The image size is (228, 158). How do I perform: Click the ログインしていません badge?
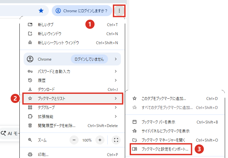[x=89, y=59]
